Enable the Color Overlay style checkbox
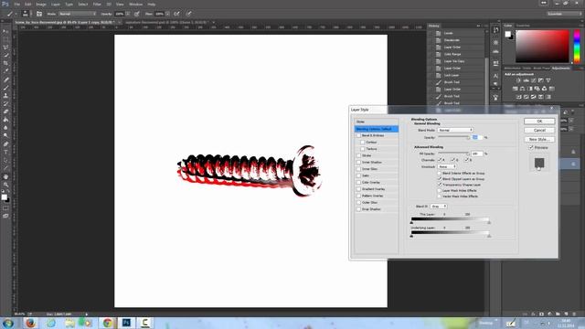Image resolution: width=585 pixels, height=329 pixels. coord(359,183)
